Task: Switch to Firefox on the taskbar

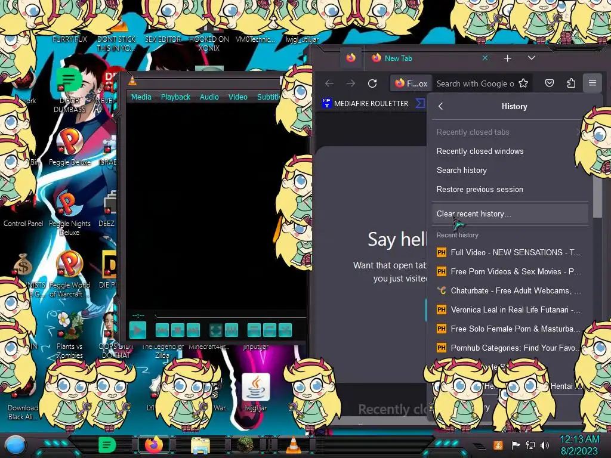Action: [154, 445]
